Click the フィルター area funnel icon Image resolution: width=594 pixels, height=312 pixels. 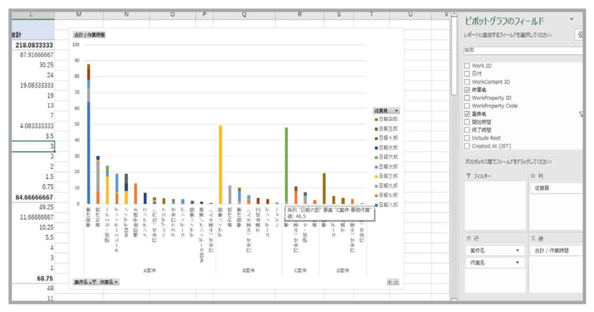[x=469, y=176]
